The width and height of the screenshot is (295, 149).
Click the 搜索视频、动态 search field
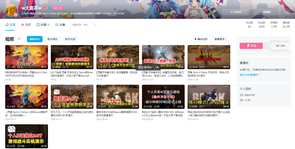coord(82,25)
